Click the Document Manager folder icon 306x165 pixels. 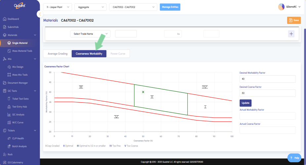click(x=5, y=83)
